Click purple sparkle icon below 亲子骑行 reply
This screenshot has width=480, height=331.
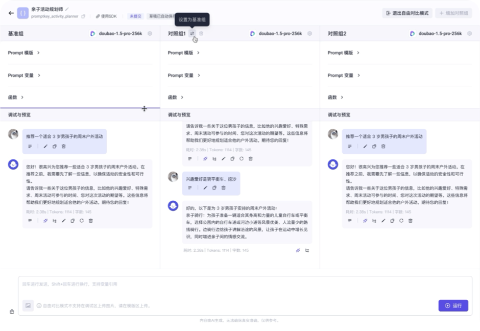298,250
